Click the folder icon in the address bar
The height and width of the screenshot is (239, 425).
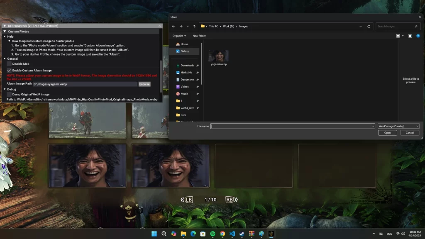[203, 26]
